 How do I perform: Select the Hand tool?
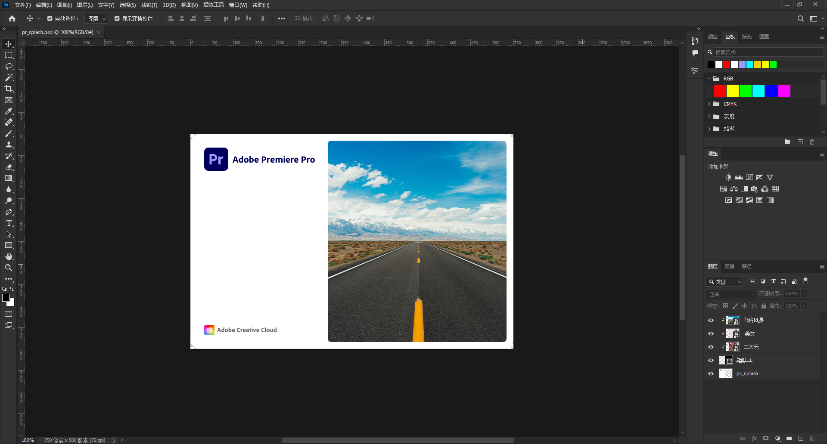tap(9, 256)
